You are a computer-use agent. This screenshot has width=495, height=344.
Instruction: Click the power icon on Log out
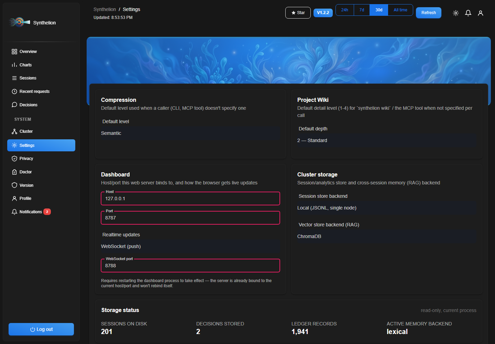[x=33, y=329]
